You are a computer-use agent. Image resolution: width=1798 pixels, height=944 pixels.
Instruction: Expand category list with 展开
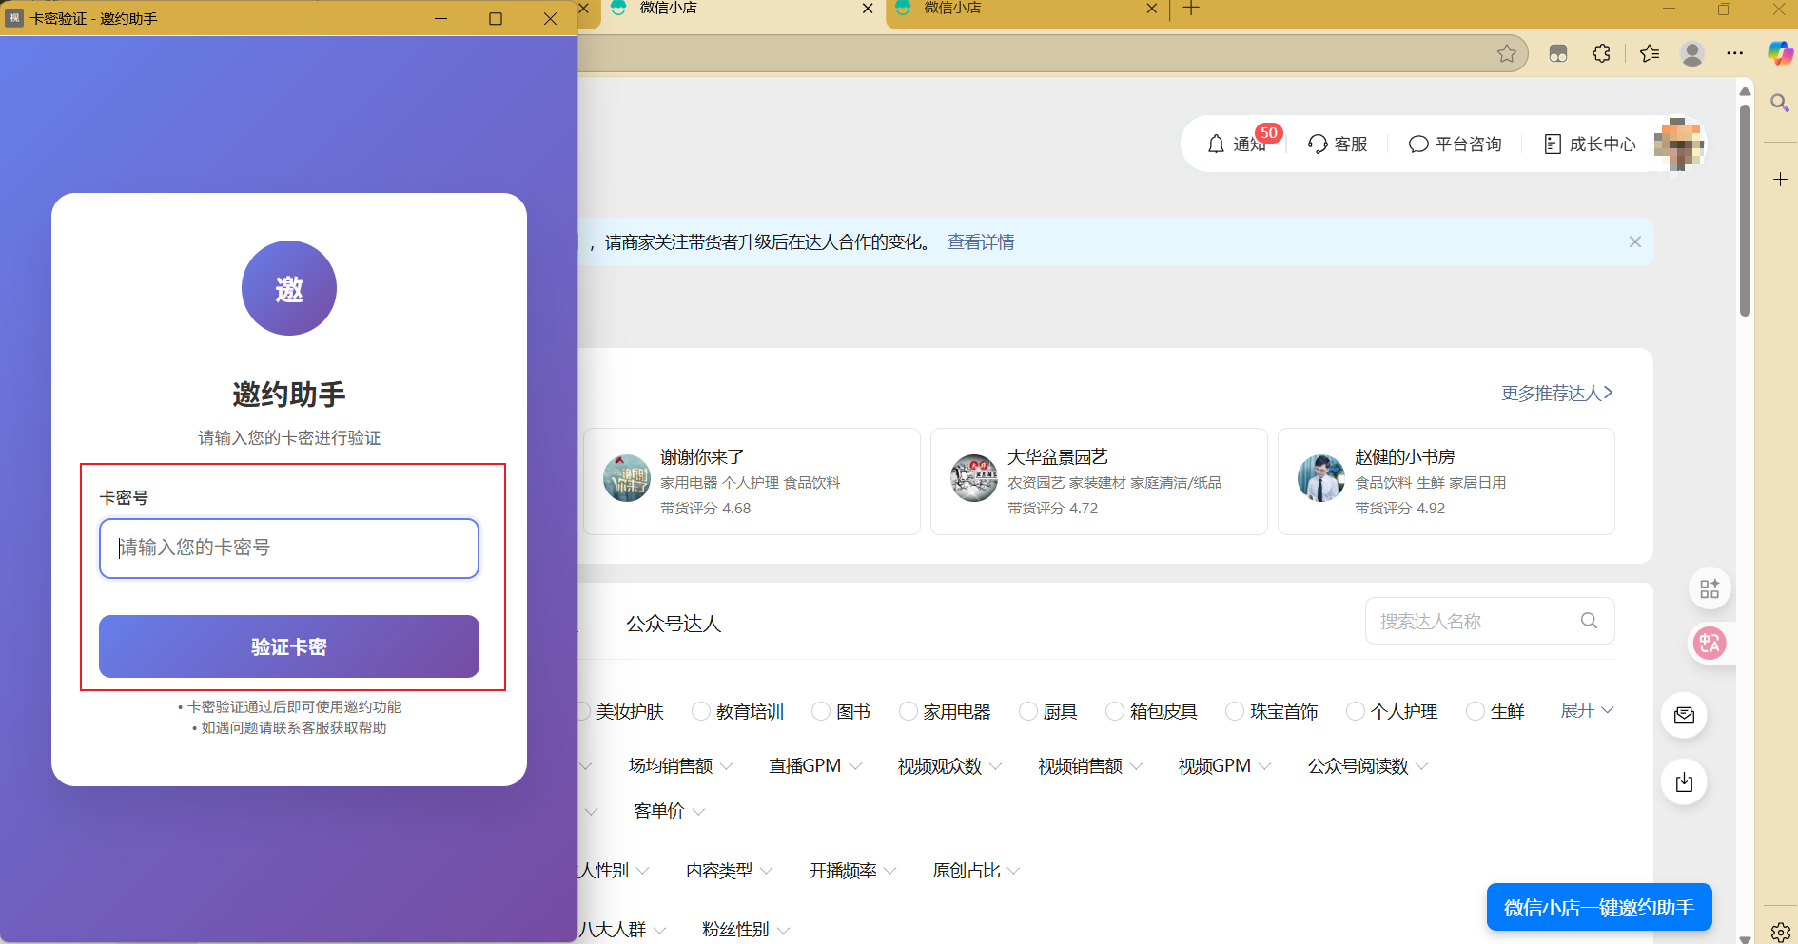[x=1588, y=710]
